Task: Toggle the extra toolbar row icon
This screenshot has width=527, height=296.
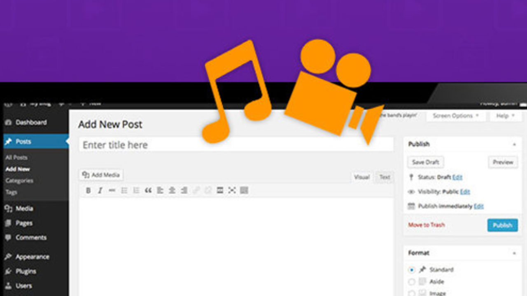Action: click(244, 190)
